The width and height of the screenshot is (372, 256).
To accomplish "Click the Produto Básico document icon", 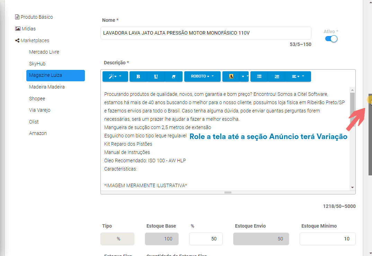I will (x=17, y=17).
